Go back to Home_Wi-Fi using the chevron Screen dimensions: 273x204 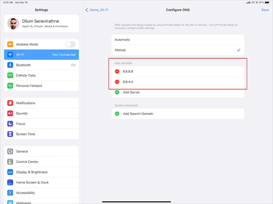[87, 10]
